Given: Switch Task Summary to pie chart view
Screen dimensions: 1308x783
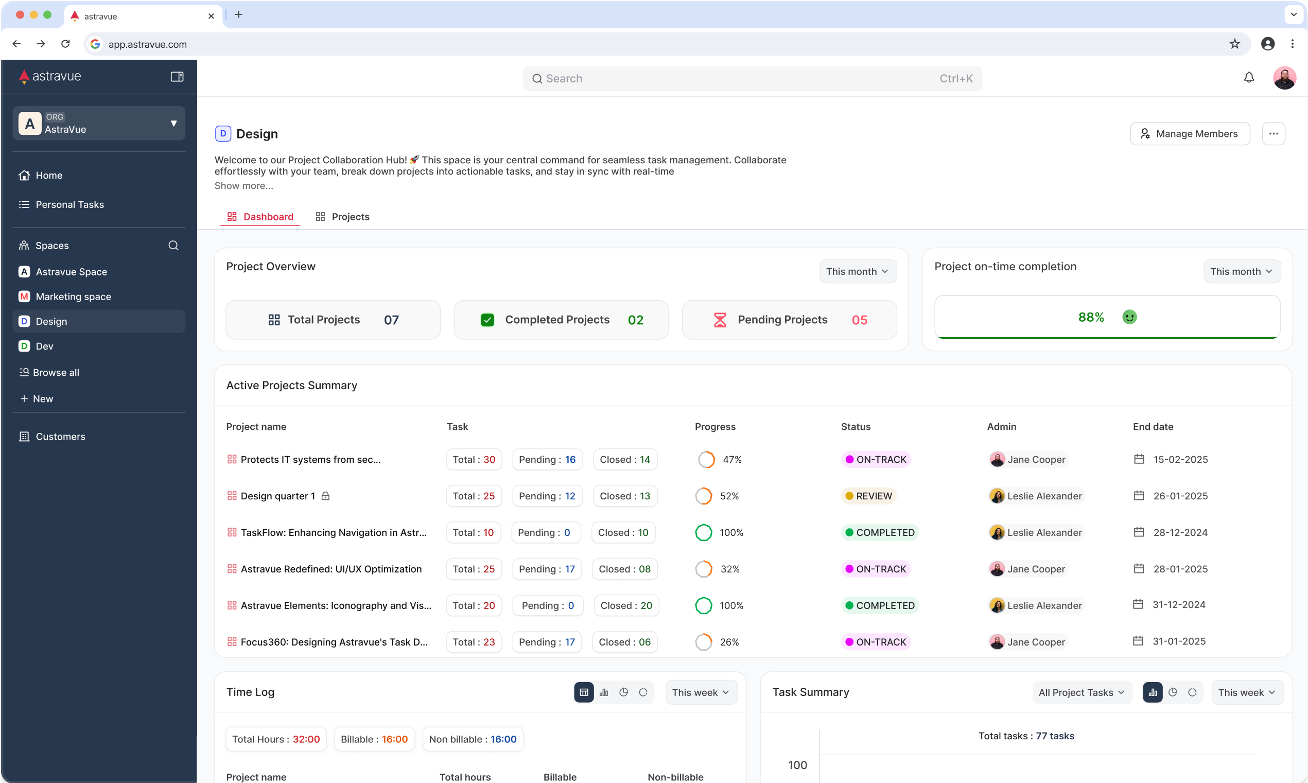Looking at the screenshot, I should (1173, 692).
